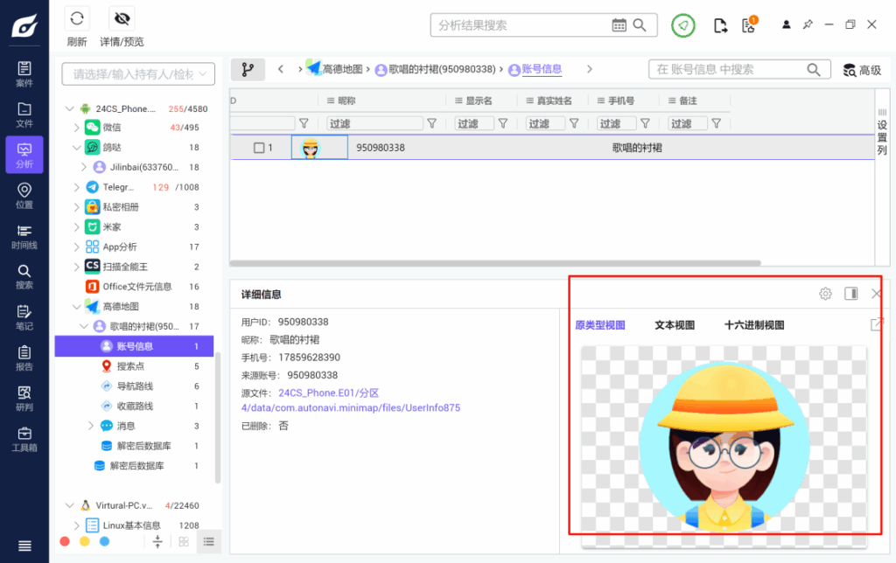Image resolution: width=896 pixels, height=563 pixels.
Task: Open the 搜索 (Search) sidebar panel
Action: pyautogui.click(x=24, y=278)
